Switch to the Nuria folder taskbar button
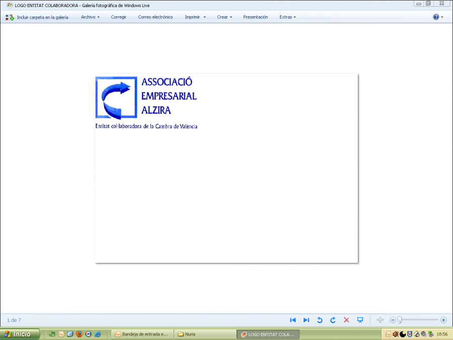This screenshot has height=340, width=453. [x=205, y=334]
